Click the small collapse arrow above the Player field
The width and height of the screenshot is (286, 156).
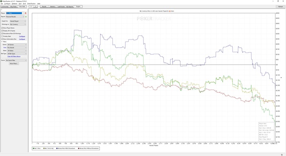click(2, 10)
